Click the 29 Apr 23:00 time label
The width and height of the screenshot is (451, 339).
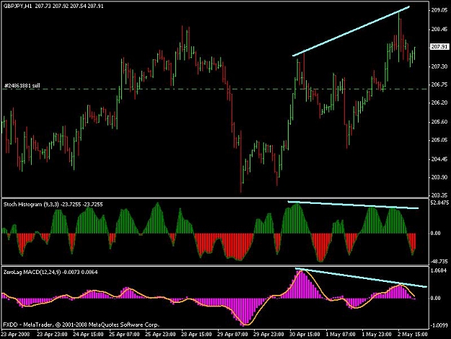(268, 335)
